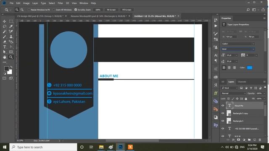Viewport: 269px width, 151px height.
Task: Delete layer with trash icon
Action: [x=260, y=140]
